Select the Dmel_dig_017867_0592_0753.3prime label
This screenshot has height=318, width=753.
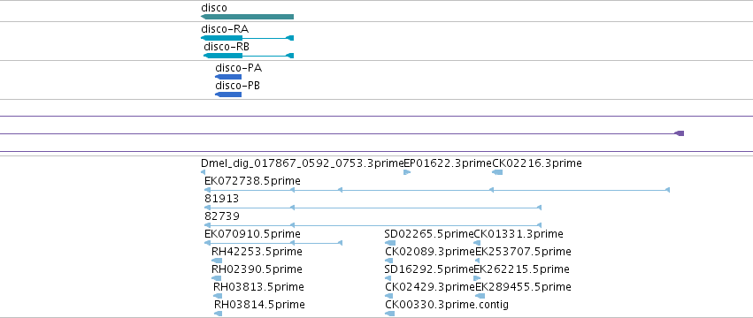pos(302,163)
